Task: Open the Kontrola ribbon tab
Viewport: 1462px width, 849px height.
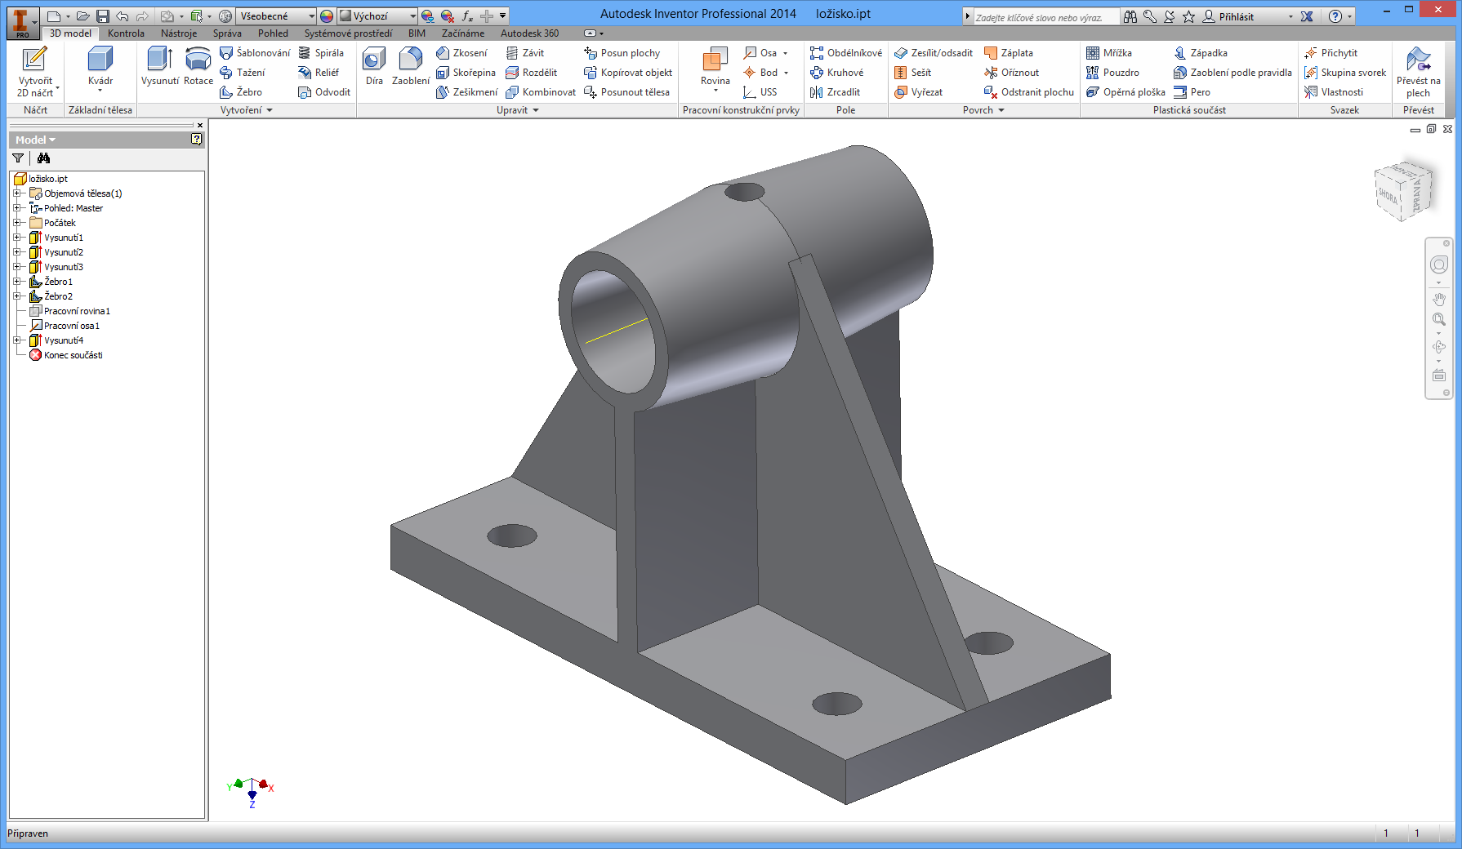Action: coord(126,33)
